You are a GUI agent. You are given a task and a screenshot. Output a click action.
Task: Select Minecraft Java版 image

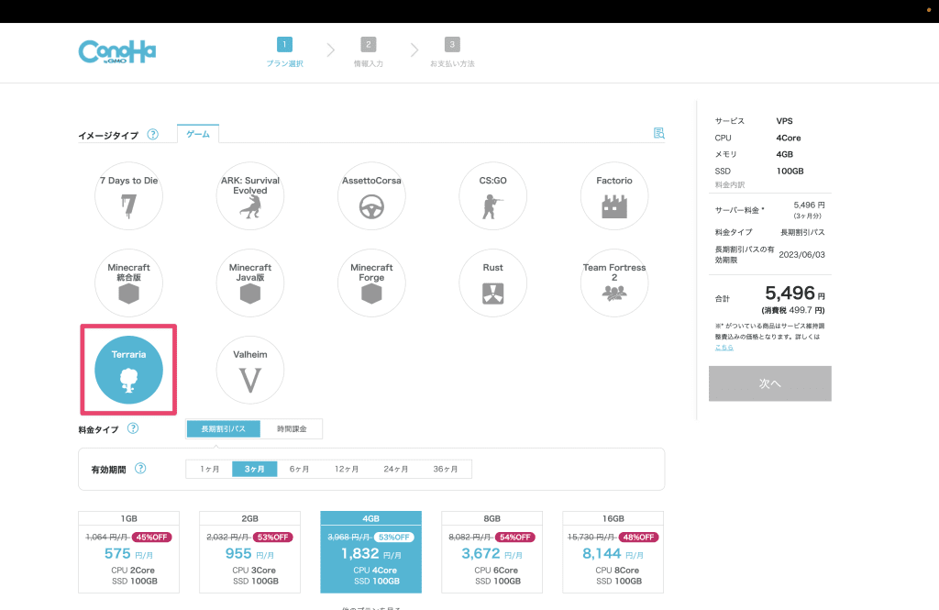tap(250, 283)
